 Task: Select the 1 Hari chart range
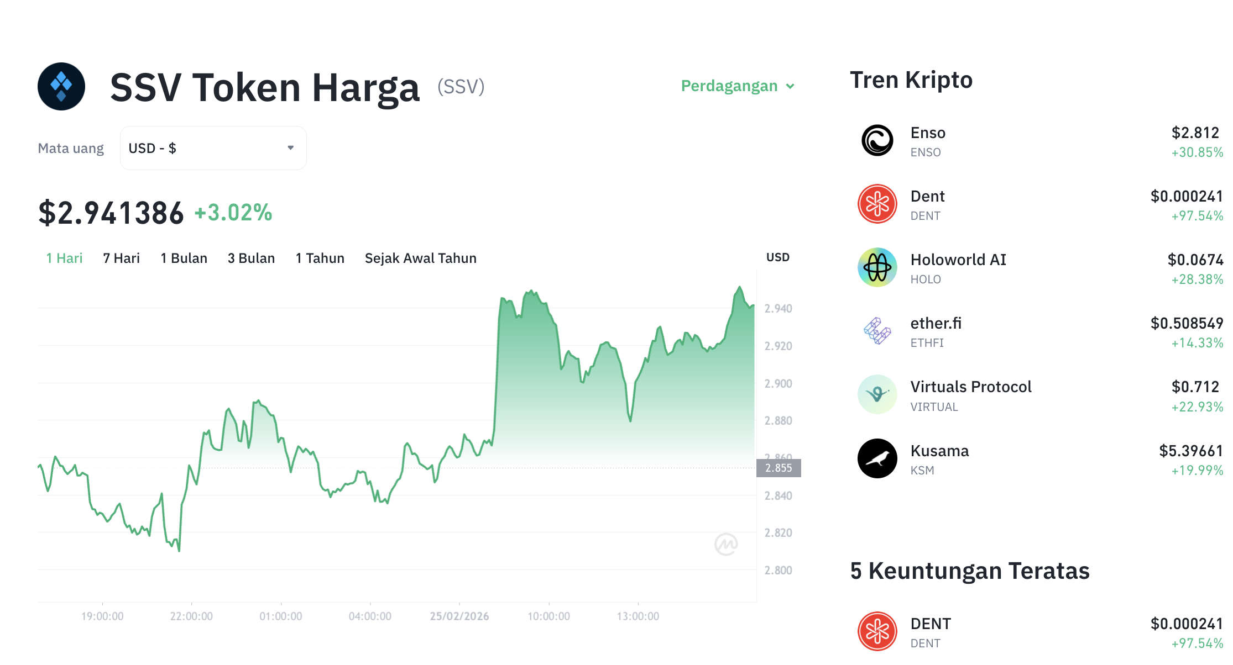pyautogui.click(x=64, y=258)
